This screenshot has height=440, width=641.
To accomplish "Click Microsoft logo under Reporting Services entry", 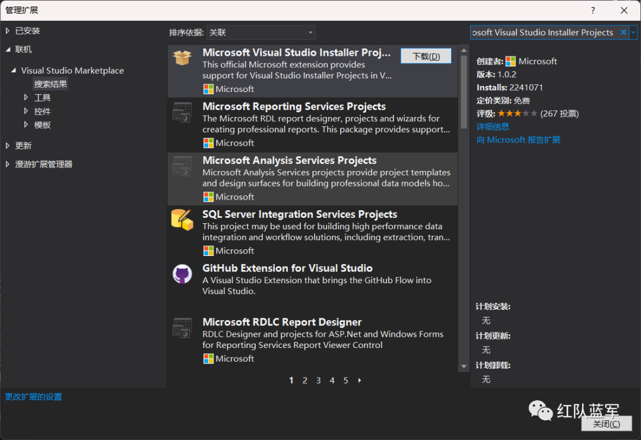I will [208, 143].
